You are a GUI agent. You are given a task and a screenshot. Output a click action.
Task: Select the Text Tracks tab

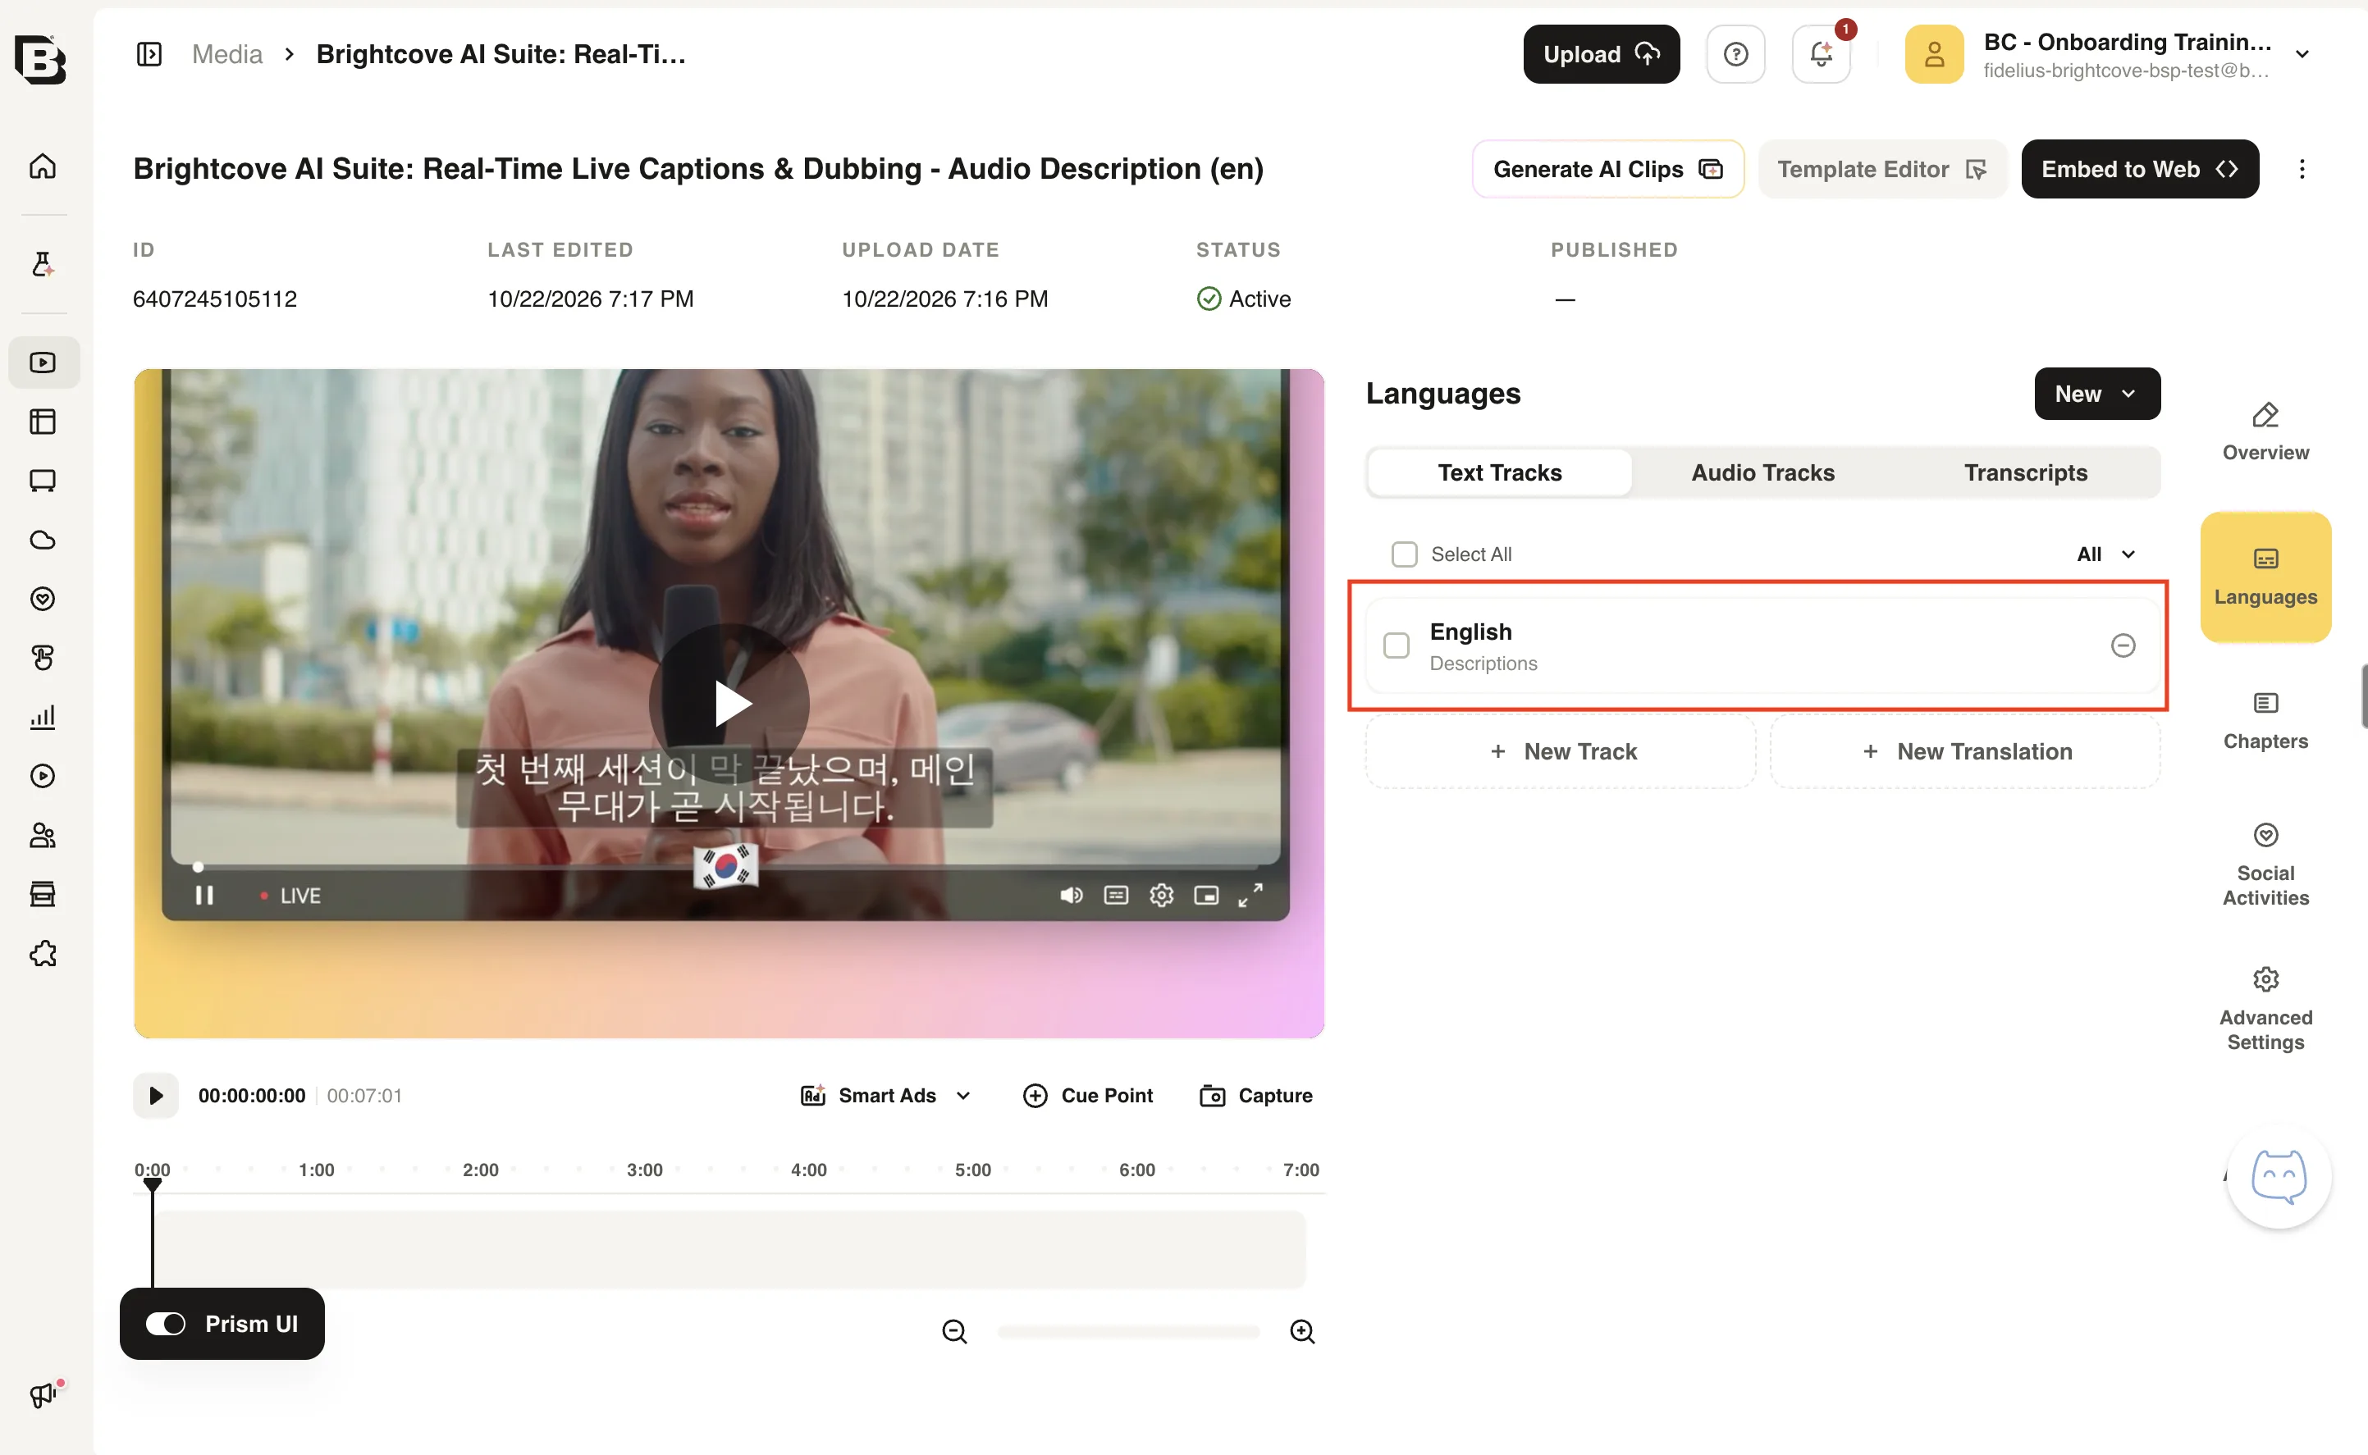tap(1499, 472)
